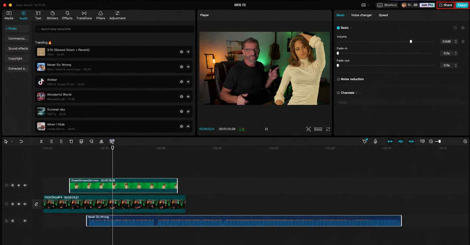Click the fullscreen player icon
This screenshot has height=245, width=470.
click(x=328, y=129)
